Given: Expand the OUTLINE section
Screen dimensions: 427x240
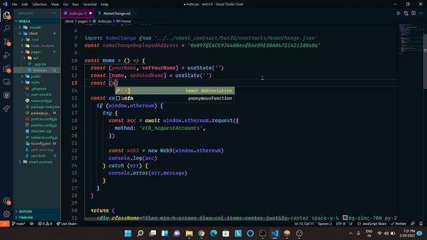Looking at the screenshot, I should [x=37, y=211].
